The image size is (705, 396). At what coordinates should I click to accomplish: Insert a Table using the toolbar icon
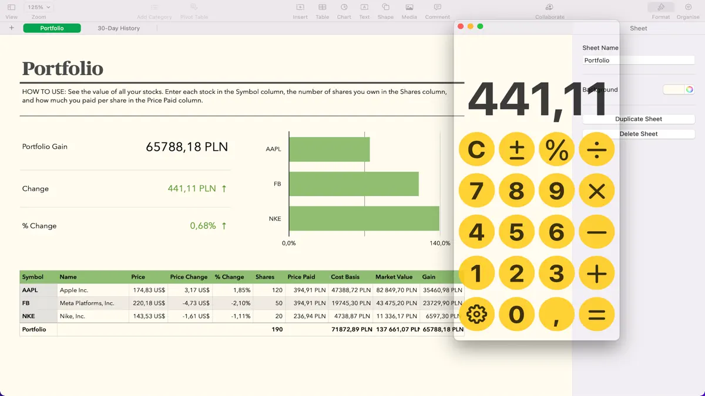(322, 9)
